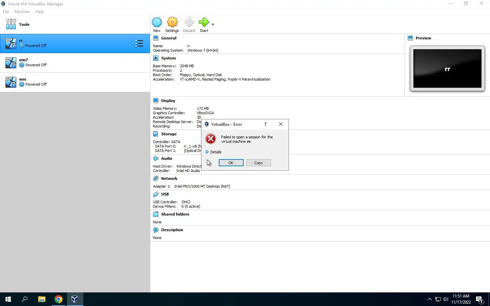Open File Explorer from taskbar

pyautogui.click(x=42, y=299)
